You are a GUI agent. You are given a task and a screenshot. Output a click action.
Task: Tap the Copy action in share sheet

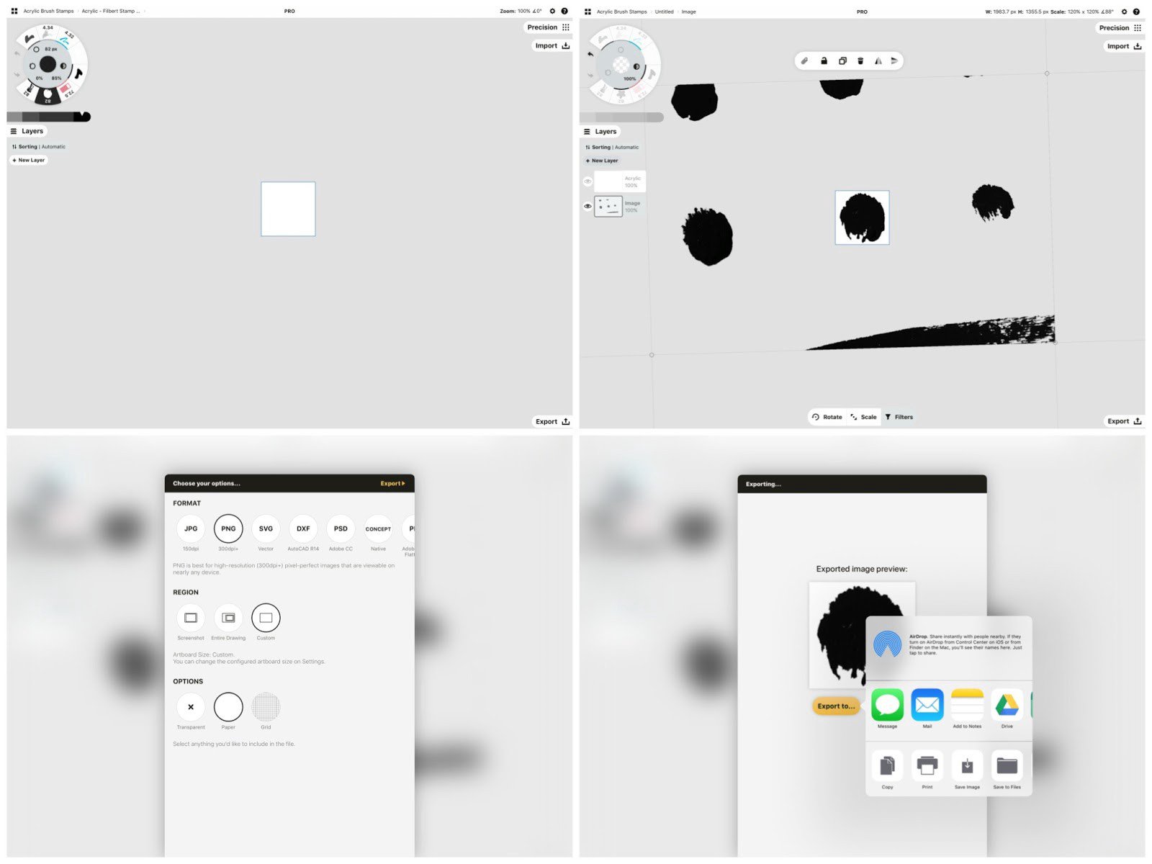[887, 766]
